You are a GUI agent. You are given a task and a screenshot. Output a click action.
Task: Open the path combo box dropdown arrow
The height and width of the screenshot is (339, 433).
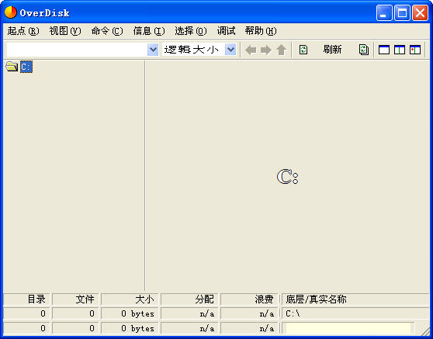point(153,50)
